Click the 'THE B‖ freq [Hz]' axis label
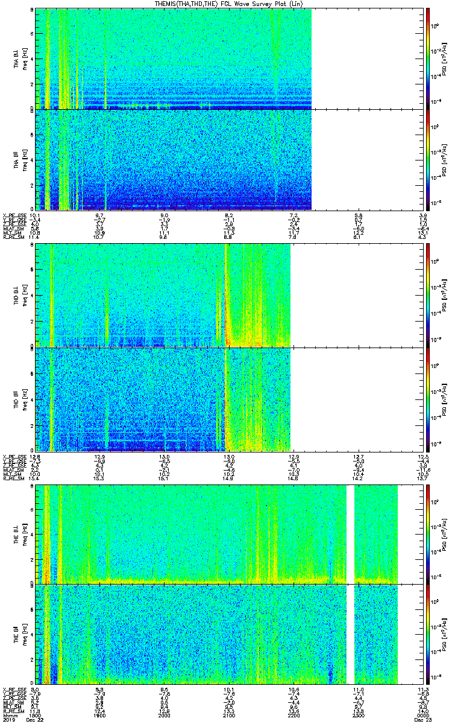Viewport: 452px width, 724px height. 20,634
